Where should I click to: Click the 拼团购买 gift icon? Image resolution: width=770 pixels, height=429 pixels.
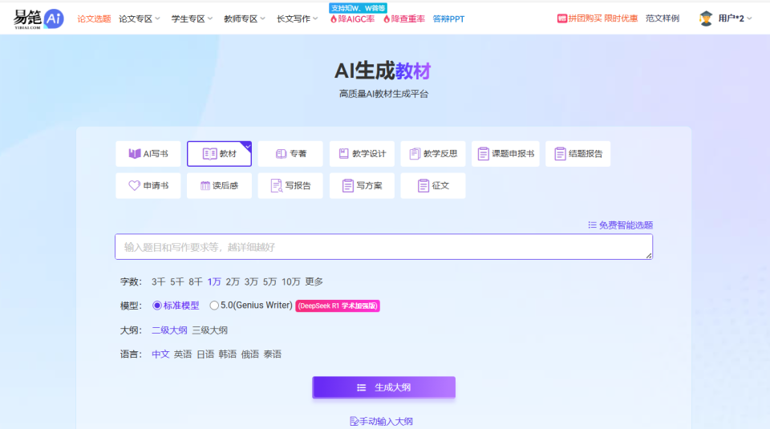tap(561, 18)
